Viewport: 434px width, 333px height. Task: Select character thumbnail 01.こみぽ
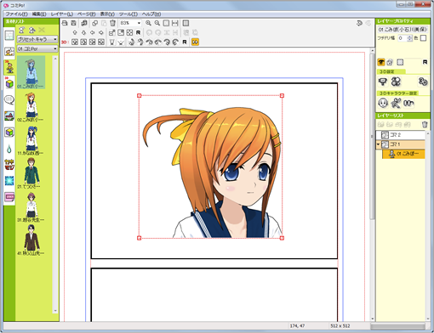tap(31, 72)
